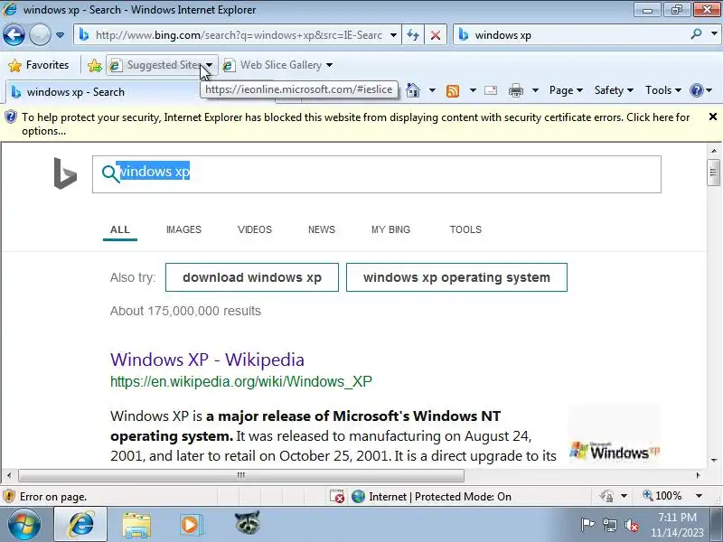Image resolution: width=723 pixels, height=542 pixels.
Task: Click the Help question mark icon
Action: pos(696,90)
